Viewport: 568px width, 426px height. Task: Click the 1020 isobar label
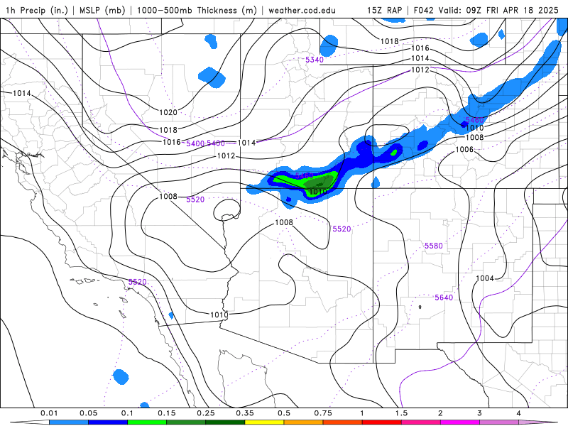[168, 112]
